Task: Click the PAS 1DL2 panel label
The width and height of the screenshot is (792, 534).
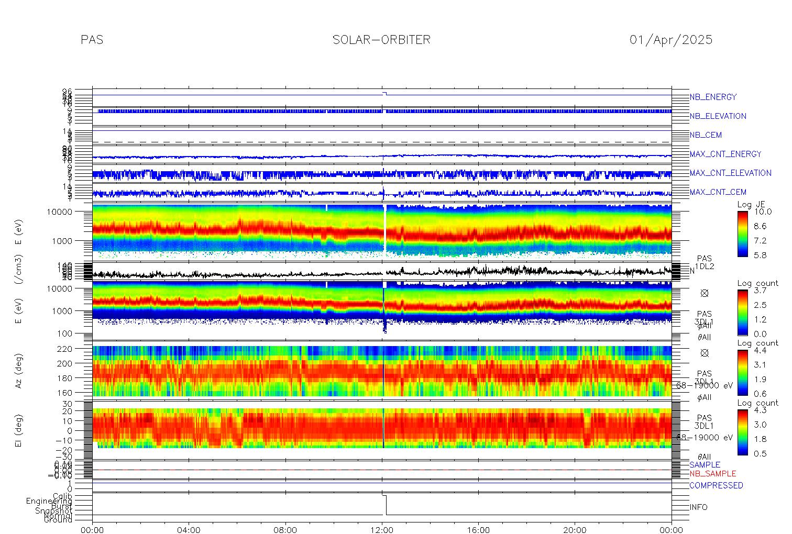Action: coord(705,263)
